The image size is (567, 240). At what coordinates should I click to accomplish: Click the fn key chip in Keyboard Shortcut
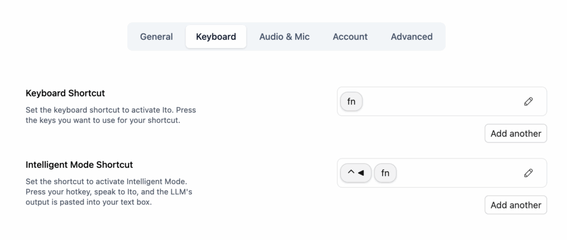[351, 101]
